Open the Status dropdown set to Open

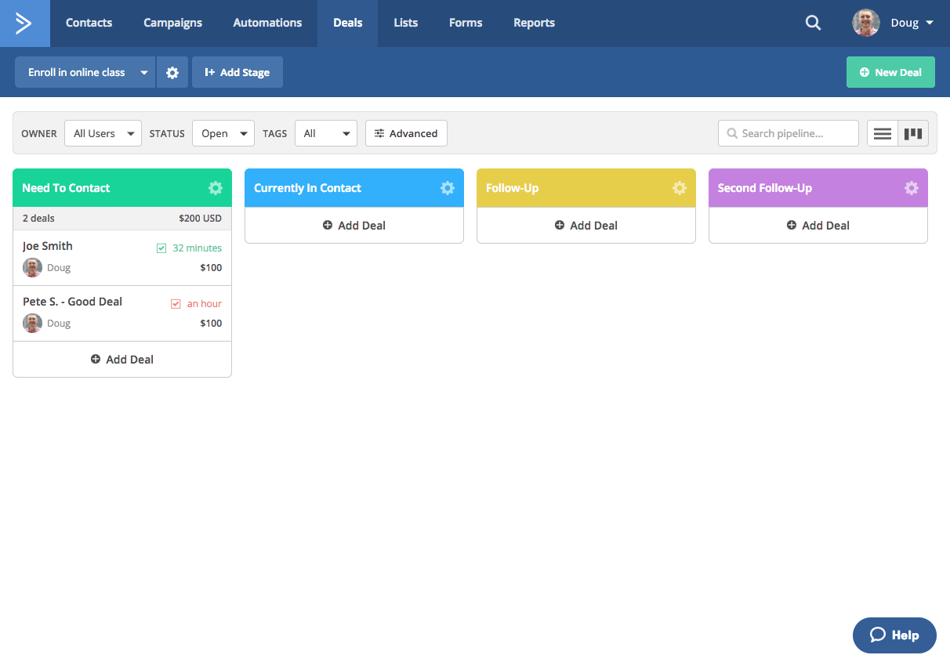[x=223, y=134]
